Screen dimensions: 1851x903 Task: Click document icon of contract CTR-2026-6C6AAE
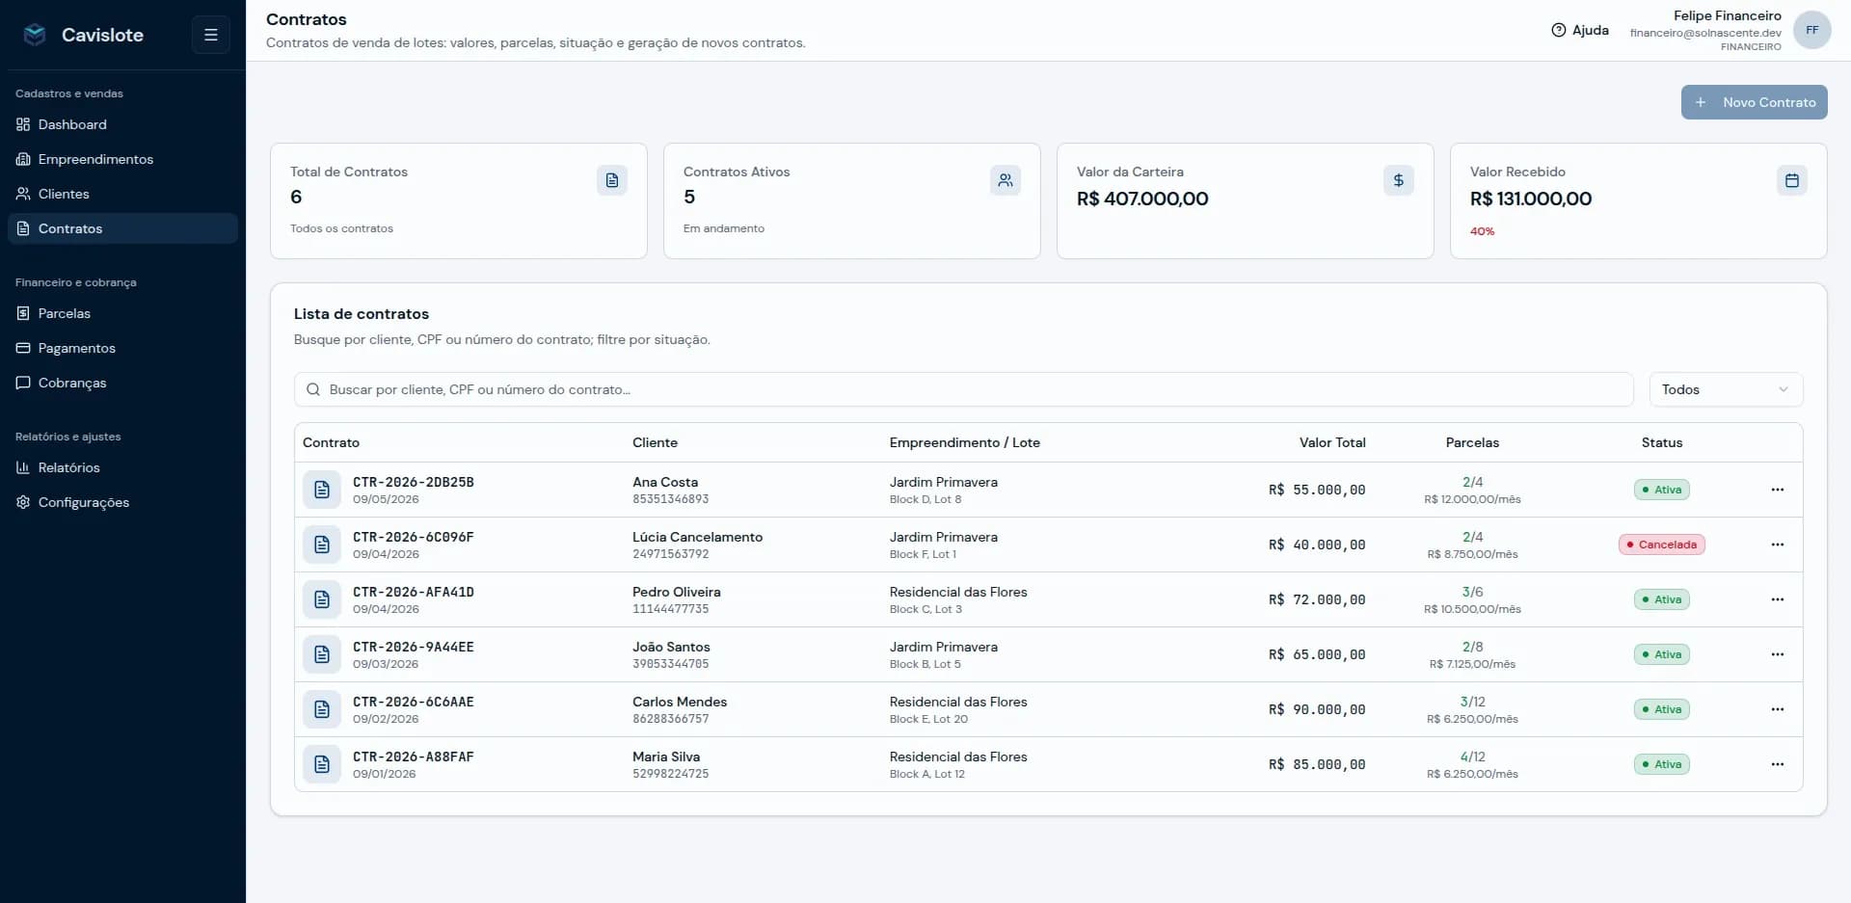click(322, 709)
